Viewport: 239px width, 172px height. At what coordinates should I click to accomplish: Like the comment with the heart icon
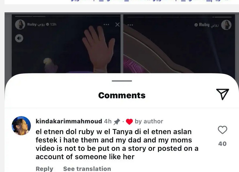[x=222, y=130]
